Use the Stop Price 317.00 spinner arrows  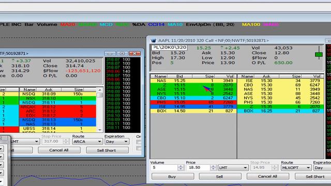tap(66, 141)
